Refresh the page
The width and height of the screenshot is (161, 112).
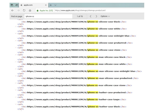click(x=24, y=10)
